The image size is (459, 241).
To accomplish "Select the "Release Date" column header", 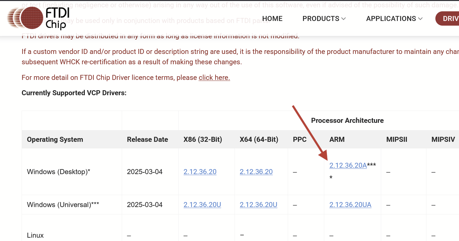I will 147,139.
